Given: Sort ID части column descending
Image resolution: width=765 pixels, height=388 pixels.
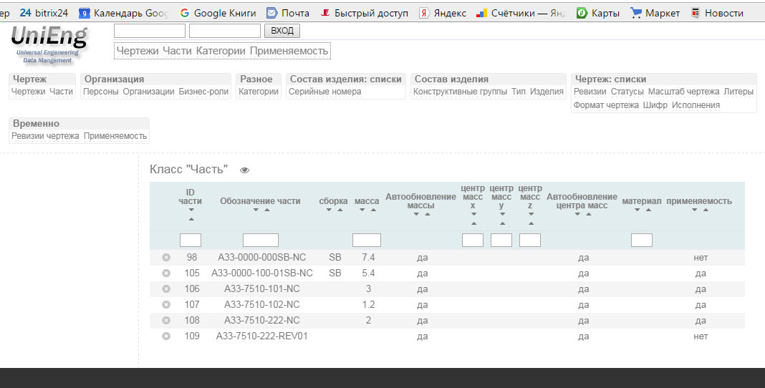Looking at the screenshot, I should 191,210.
